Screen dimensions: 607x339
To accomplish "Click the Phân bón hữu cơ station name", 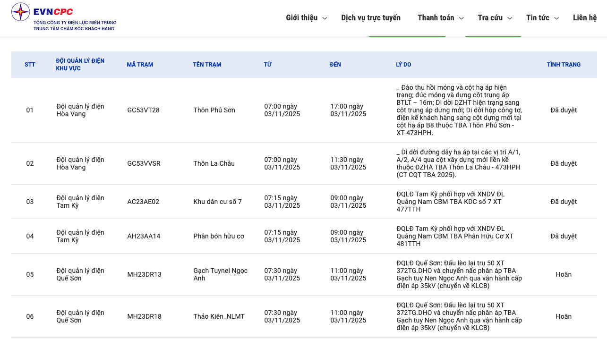I will (x=219, y=236).
